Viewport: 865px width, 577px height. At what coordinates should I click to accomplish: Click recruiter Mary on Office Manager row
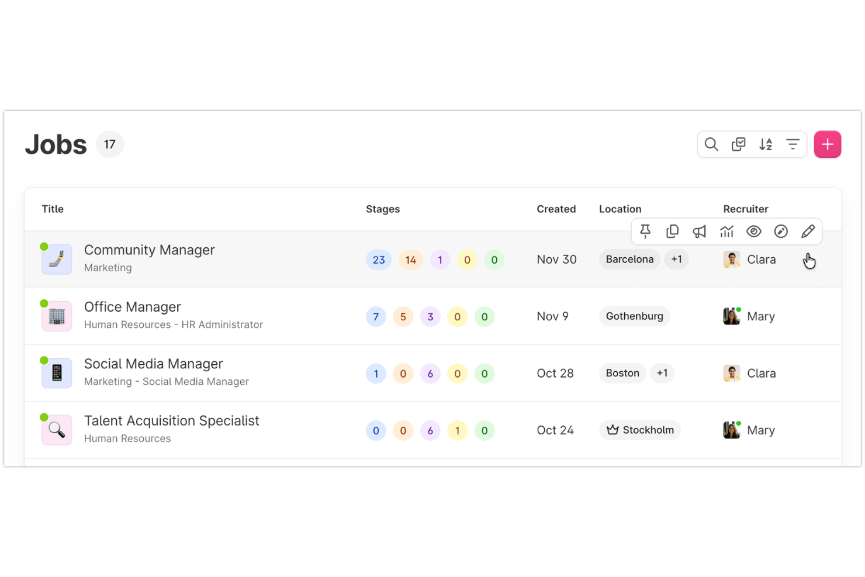click(x=749, y=316)
